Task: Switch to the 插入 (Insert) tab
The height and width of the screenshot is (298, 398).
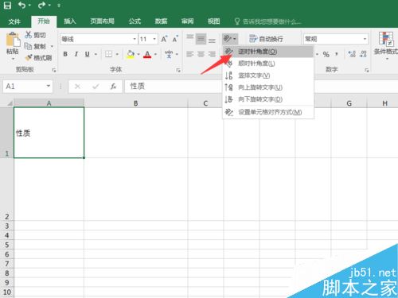Action: [70, 21]
